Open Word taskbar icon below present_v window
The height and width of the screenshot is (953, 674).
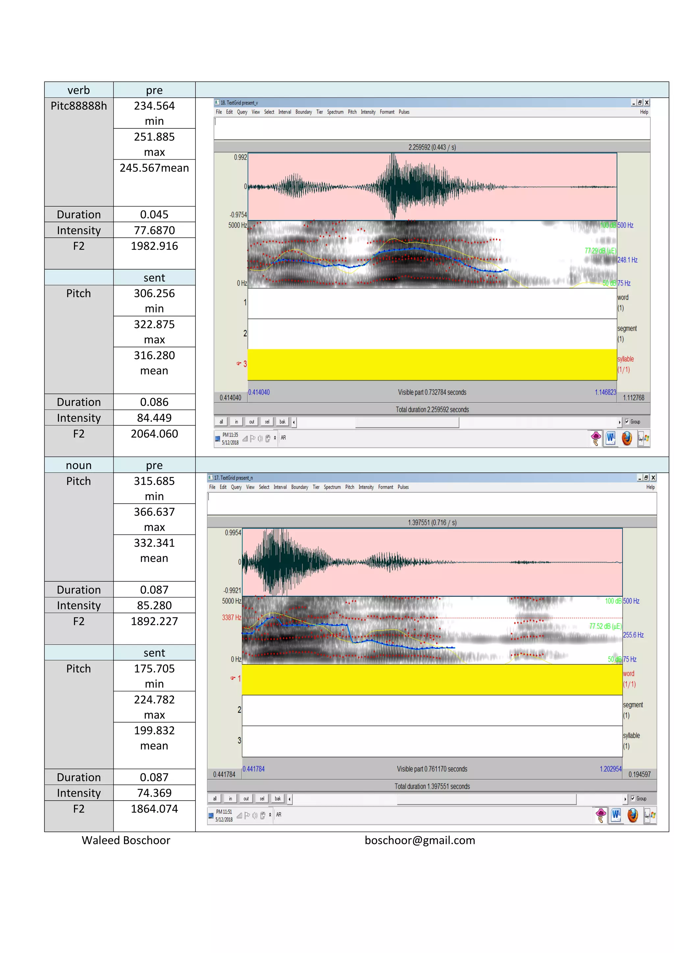[610, 438]
